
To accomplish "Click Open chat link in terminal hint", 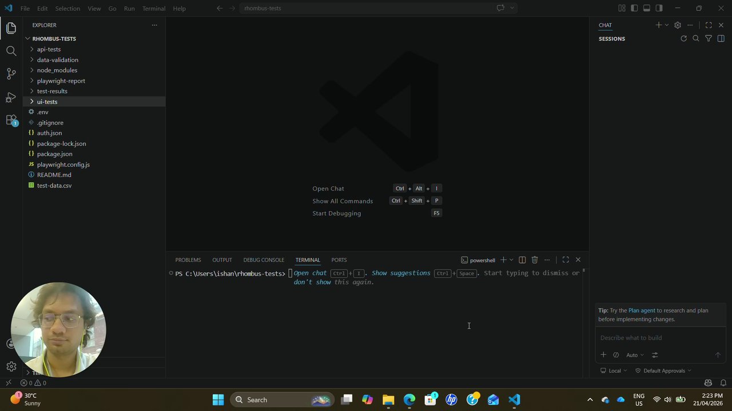I will click(x=310, y=273).
